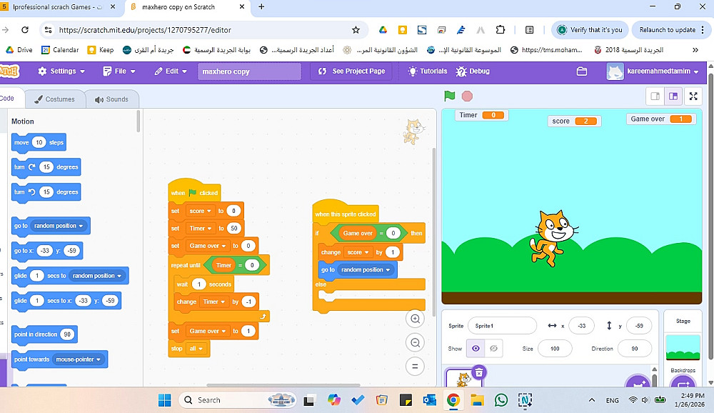This screenshot has width=714, height=413.
Task: Open File dropdown menu
Action: coord(119,71)
